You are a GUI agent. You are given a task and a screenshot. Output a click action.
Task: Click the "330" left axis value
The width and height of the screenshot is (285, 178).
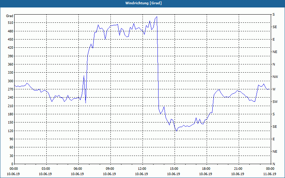(11, 73)
